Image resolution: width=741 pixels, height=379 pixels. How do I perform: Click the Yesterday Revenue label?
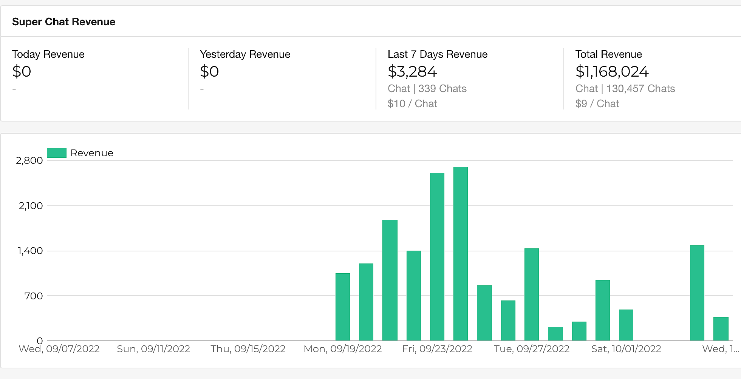tap(245, 54)
